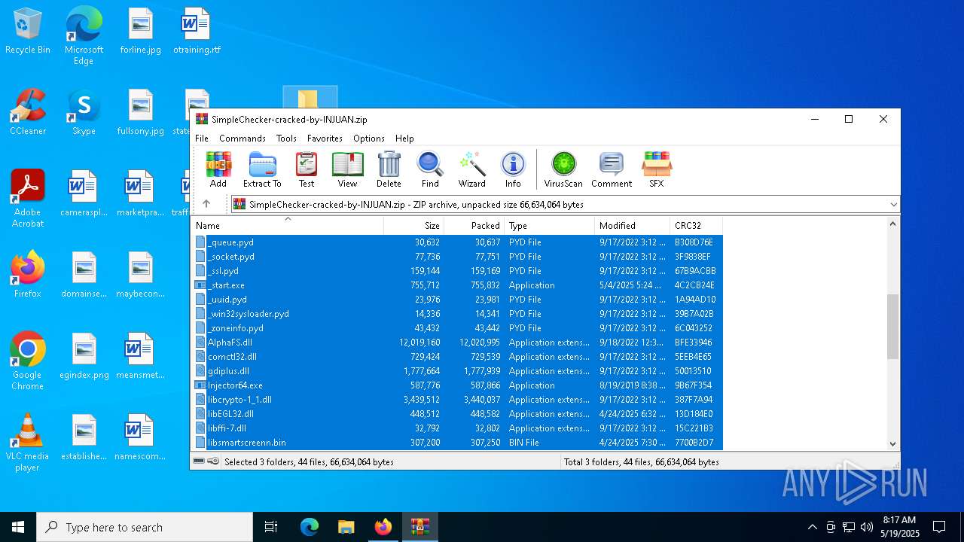Open Recycle Bin desktop icon

(x=28, y=32)
